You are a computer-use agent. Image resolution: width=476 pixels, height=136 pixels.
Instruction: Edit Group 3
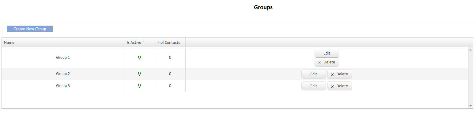click(313, 86)
